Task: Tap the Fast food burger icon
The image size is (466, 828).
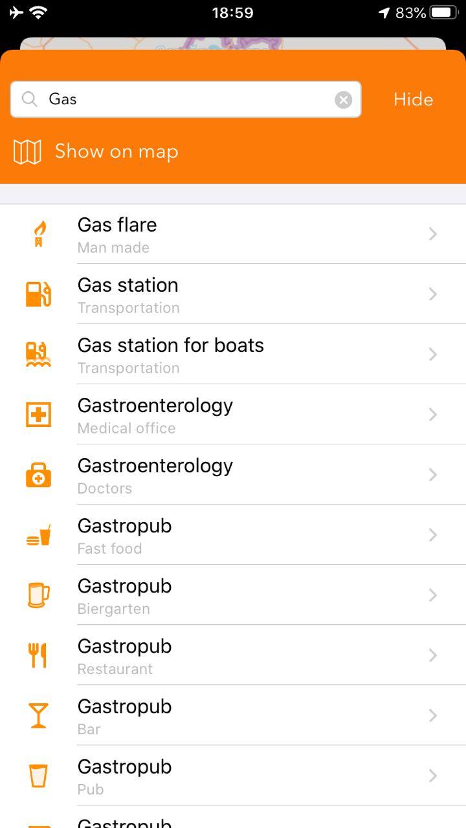Action: pyautogui.click(x=39, y=536)
